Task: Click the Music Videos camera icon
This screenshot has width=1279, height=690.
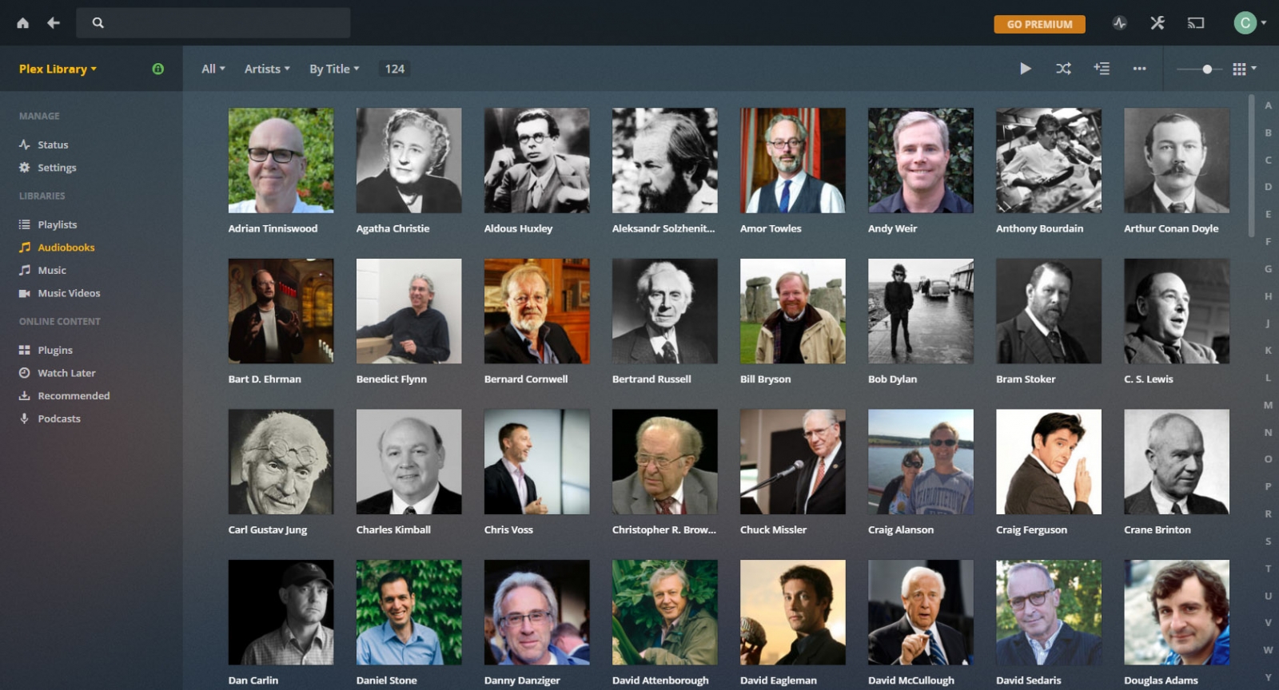Action: [x=25, y=293]
